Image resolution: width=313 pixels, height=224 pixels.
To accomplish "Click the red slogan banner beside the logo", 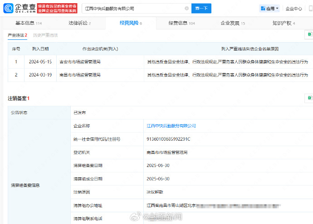I will (57, 8).
